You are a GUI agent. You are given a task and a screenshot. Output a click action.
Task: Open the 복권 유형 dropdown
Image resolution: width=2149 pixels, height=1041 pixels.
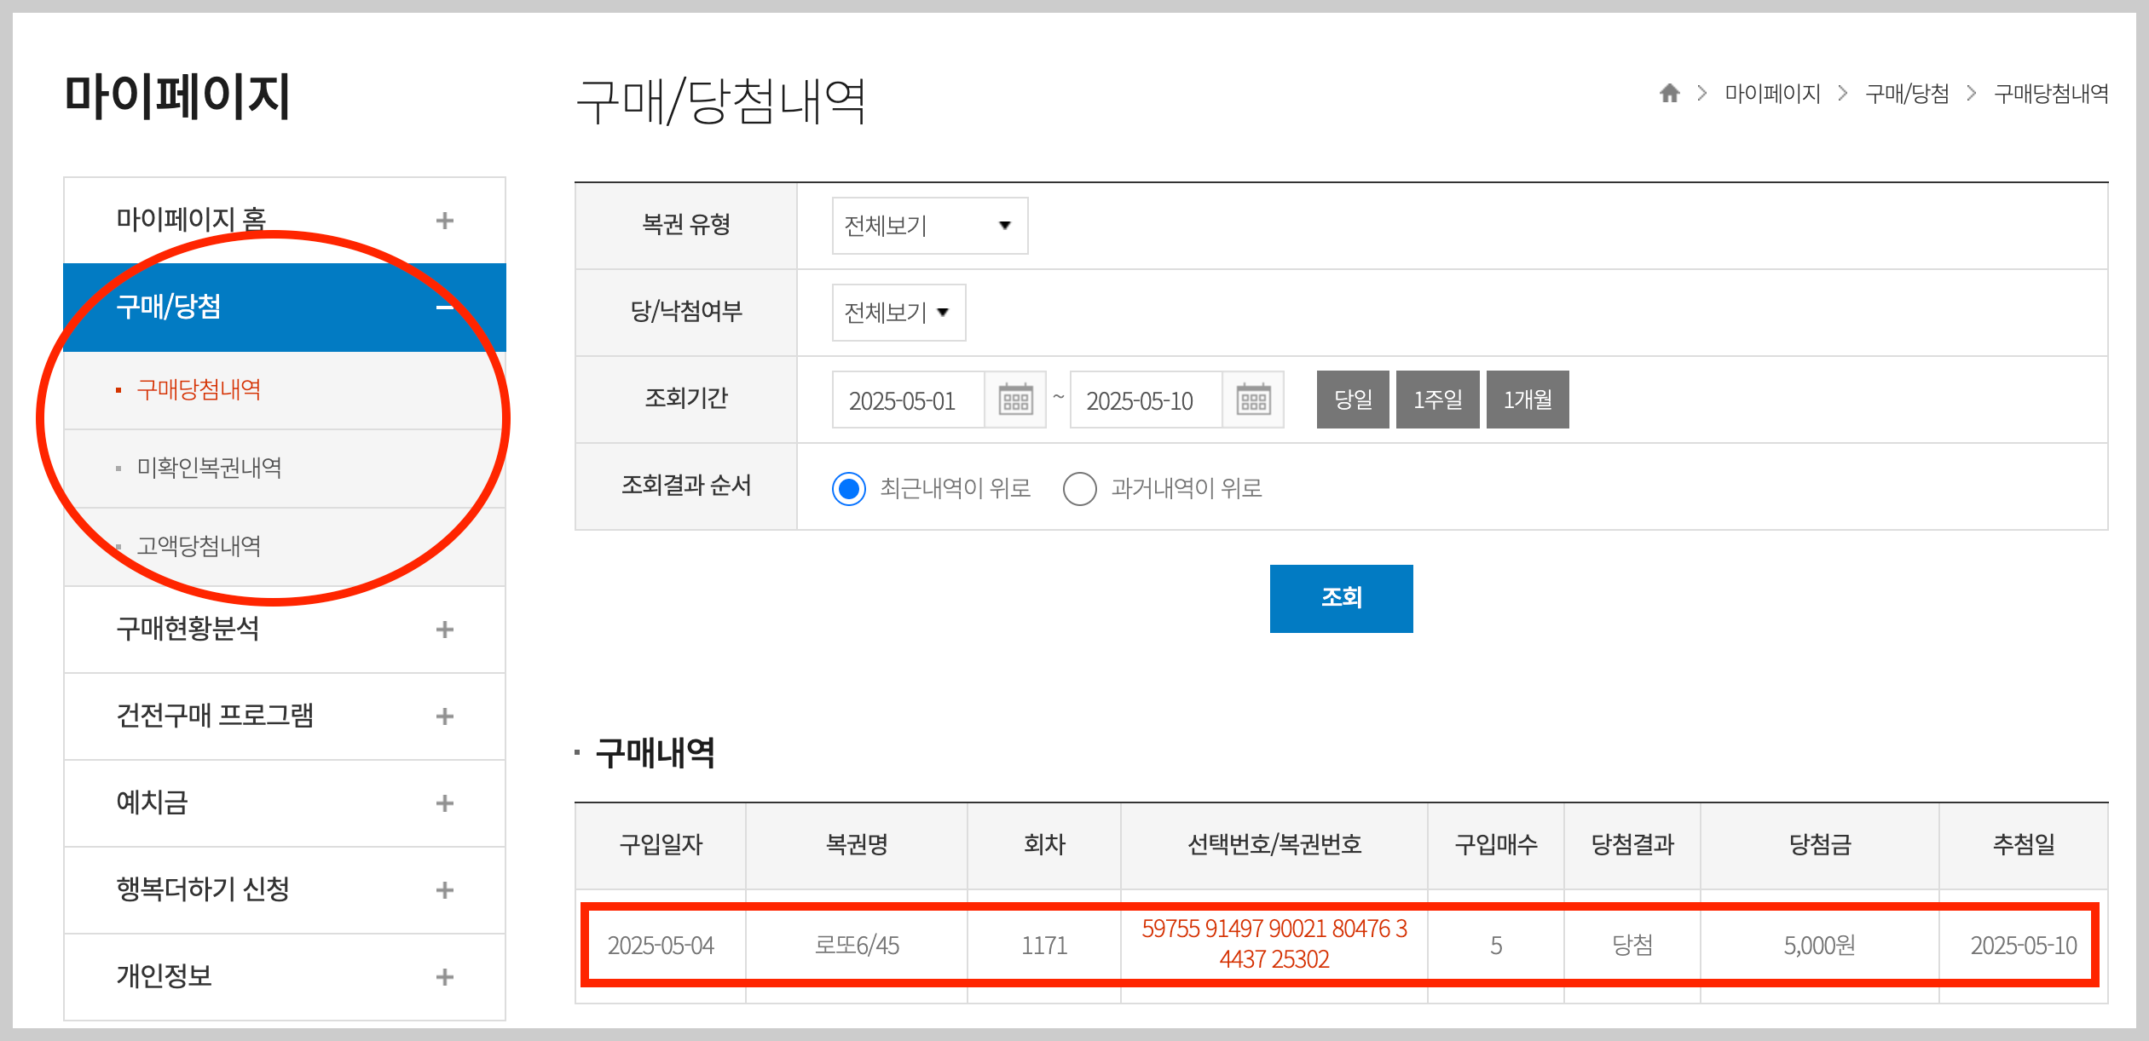tap(929, 226)
